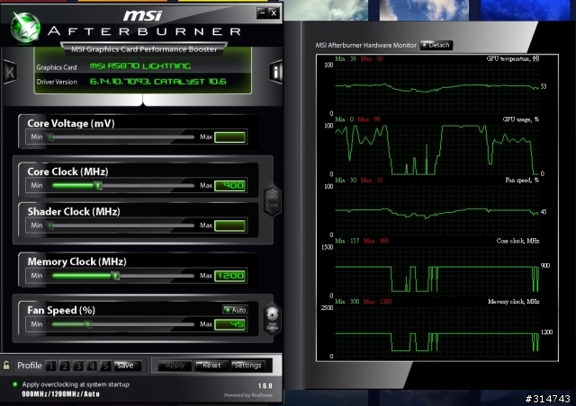The image size is (576, 406).
Task: Click the Core Clock slider handle
Action: 98,186
